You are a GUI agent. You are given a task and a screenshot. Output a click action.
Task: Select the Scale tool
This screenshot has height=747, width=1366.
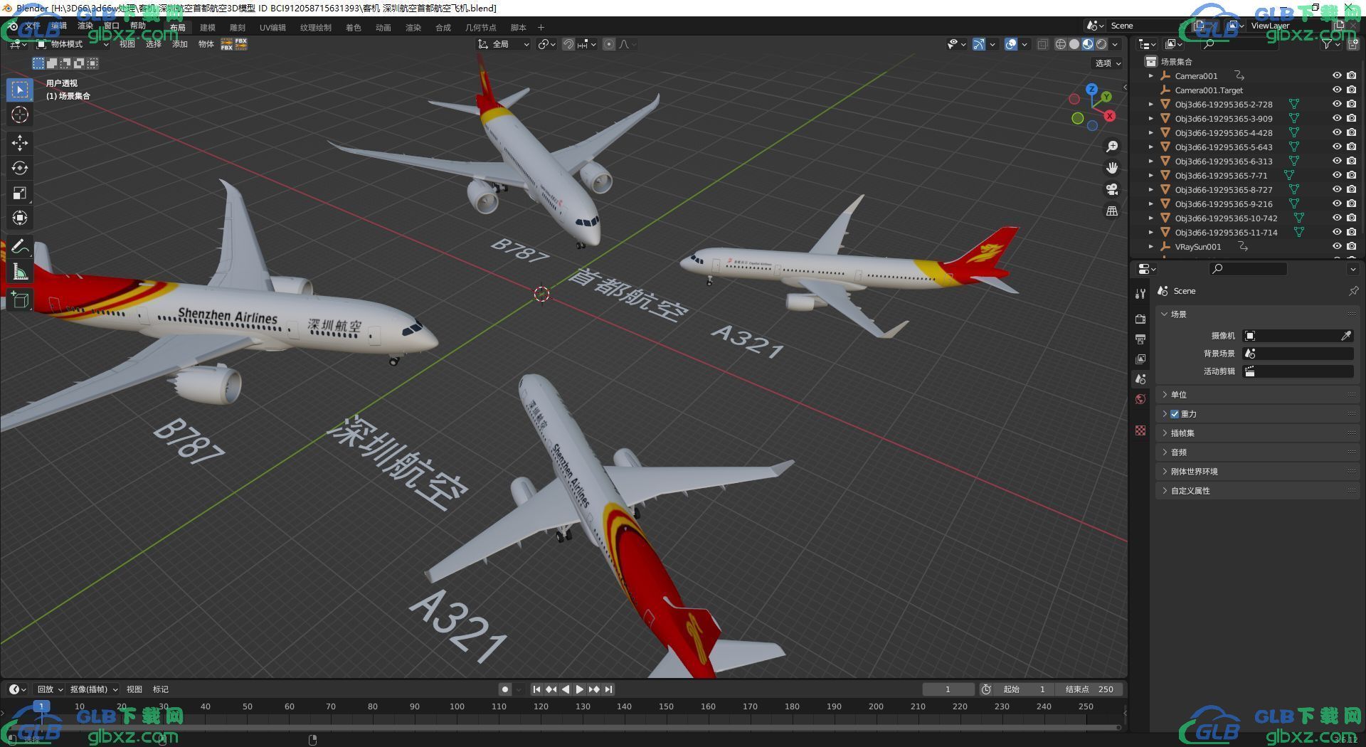(20, 193)
